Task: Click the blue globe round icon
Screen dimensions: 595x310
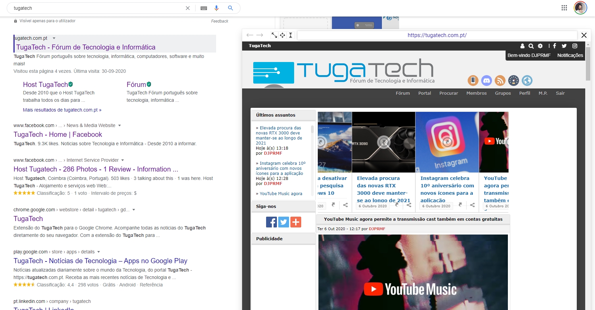Action: 527,80
